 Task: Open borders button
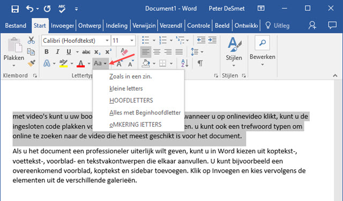click(x=162, y=63)
